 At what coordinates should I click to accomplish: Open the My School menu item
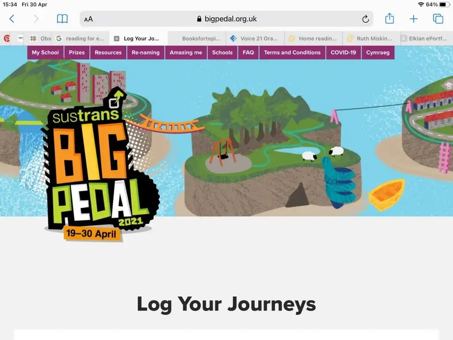(x=46, y=53)
